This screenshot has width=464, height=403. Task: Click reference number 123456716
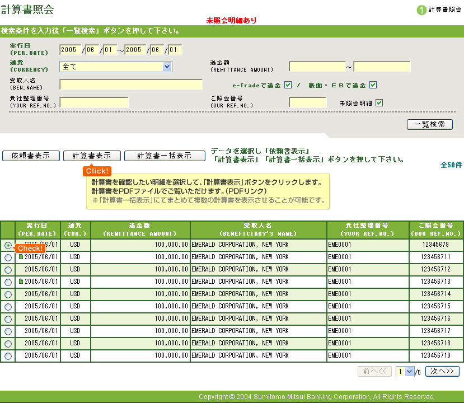[435, 318]
